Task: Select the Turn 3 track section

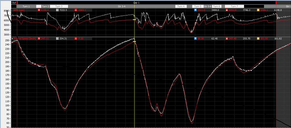Action: pyautogui.click(x=59, y=6)
